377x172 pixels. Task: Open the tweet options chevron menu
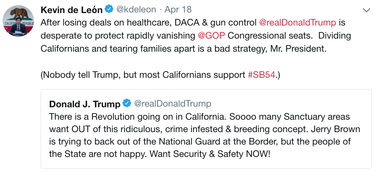point(367,10)
